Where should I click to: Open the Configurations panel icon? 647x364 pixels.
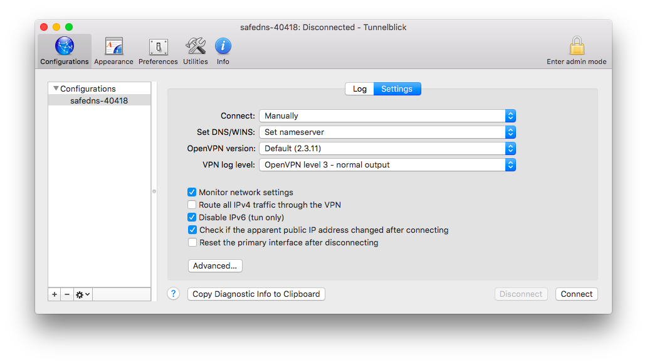[64, 46]
